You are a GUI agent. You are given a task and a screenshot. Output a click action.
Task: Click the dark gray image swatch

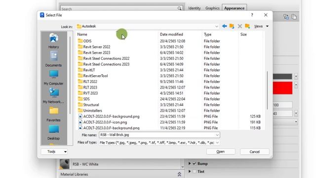point(282,76)
